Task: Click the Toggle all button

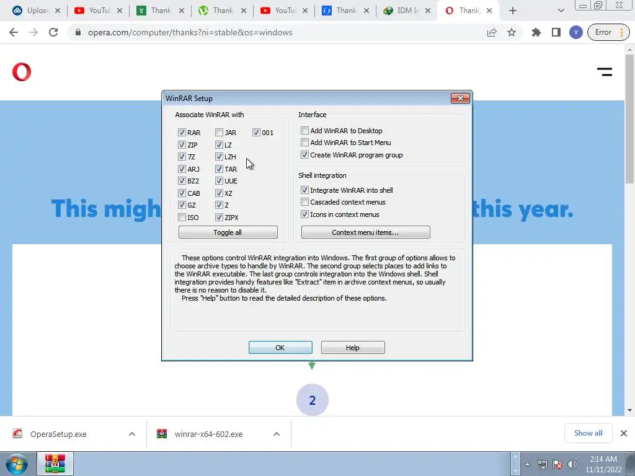Action: pyautogui.click(x=228, y=232)
